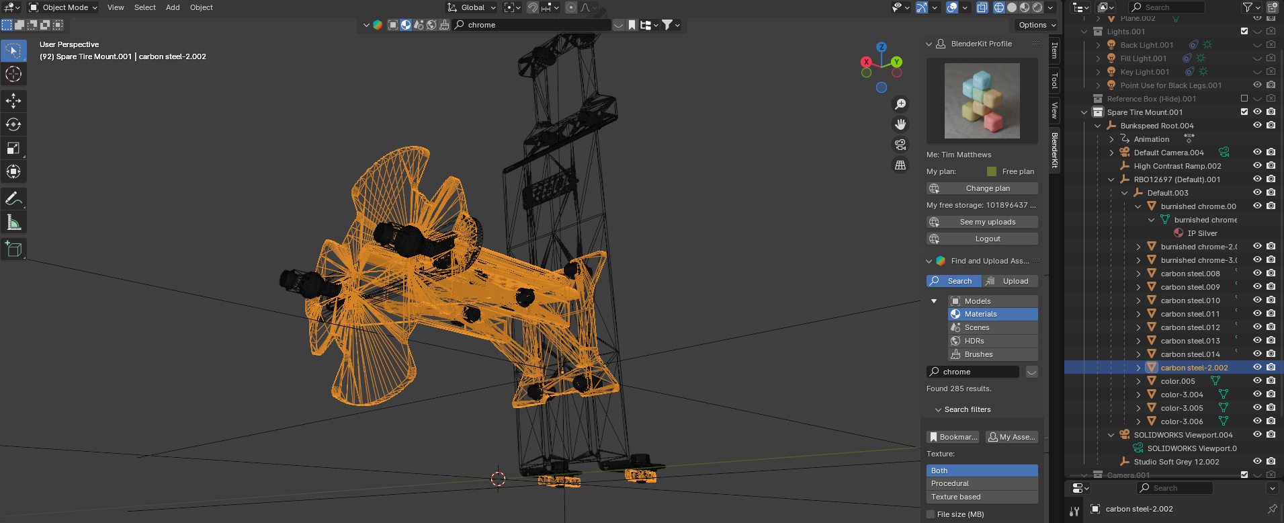Click the BlenderKit cube logo in header

[378, 25]
